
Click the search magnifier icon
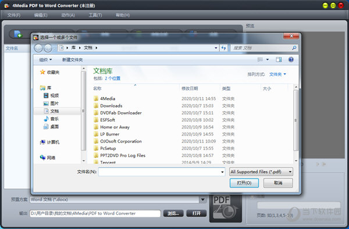(294, 48)
